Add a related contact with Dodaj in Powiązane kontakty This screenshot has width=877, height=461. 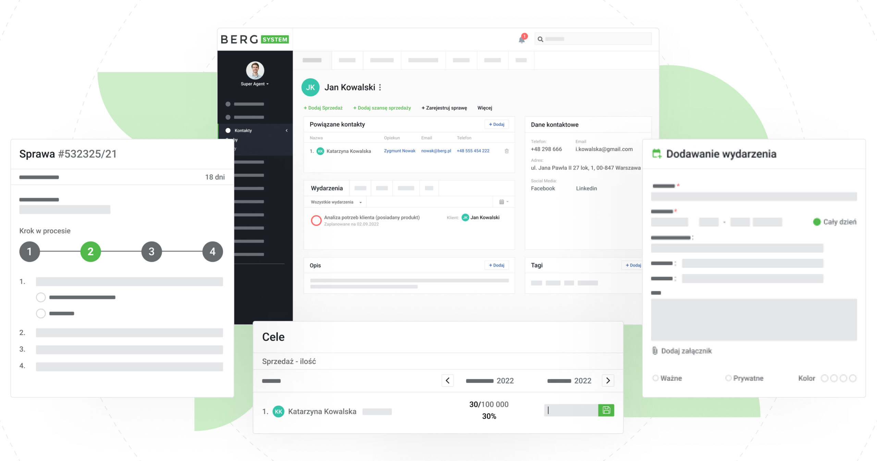tap(496, 124)
